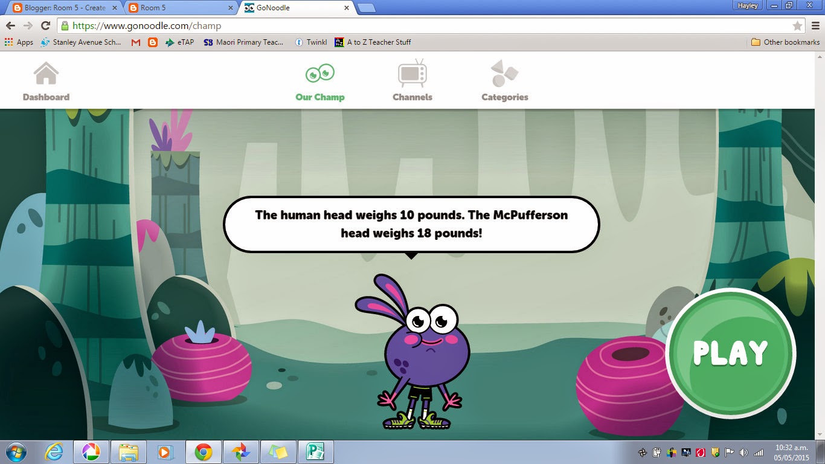Select the GoNoodle browser tab
The height and width of the screenshot is (464, 825).
[x=296, y=8]
